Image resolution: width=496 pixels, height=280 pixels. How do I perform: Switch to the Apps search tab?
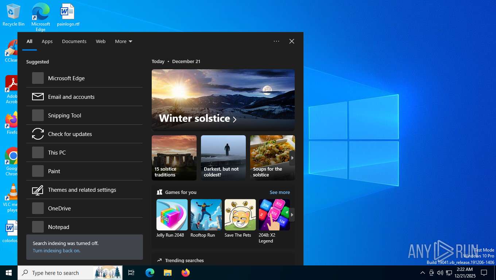click(x=47, y=41)
